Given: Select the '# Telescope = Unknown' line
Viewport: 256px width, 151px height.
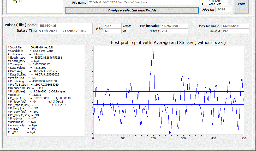Looking at the screenshot, I should pos(26,54).
